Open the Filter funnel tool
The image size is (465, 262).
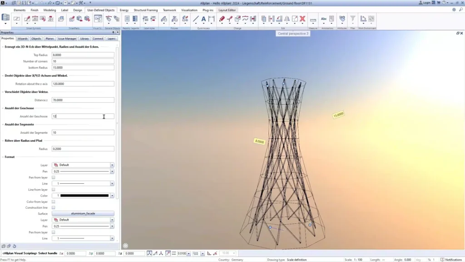pos(353,19)
